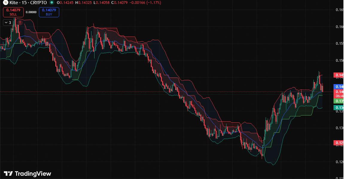Screen dimensions: 344x179
Task: Open the TradingView logo link
Action: (x=28, y=174)
